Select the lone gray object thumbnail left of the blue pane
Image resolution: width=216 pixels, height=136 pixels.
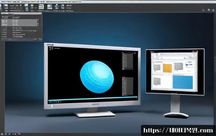click(157, 81)
